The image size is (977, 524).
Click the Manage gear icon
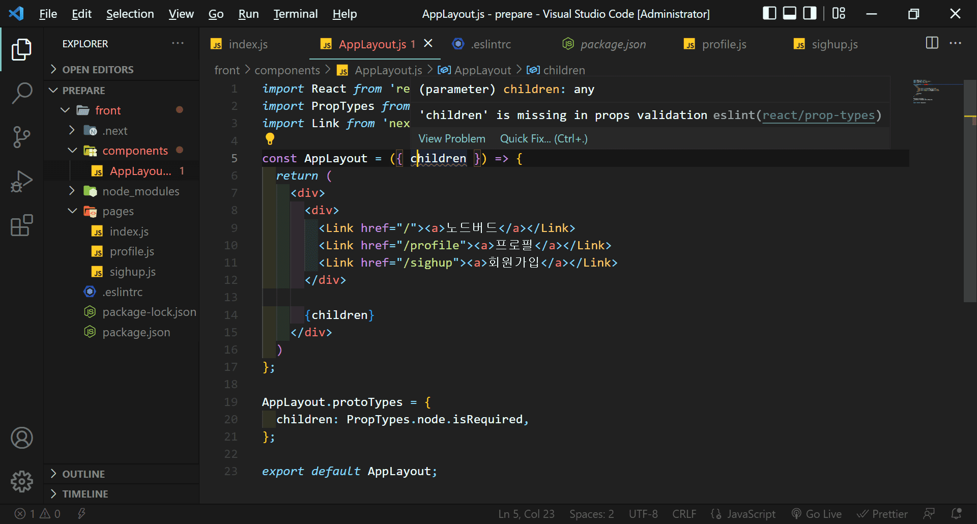pos(22,481)
